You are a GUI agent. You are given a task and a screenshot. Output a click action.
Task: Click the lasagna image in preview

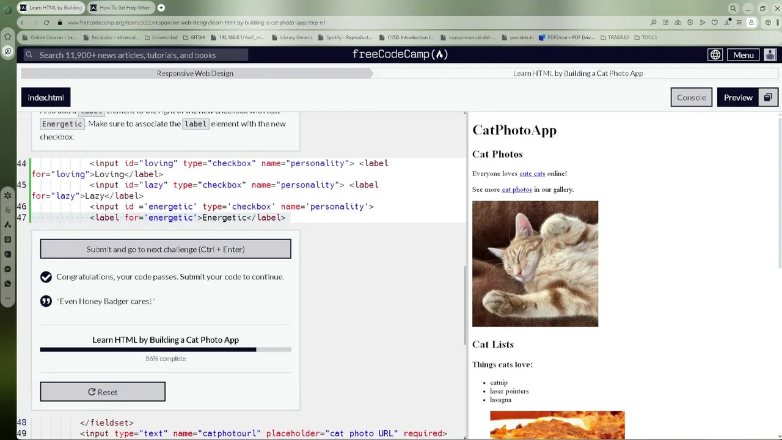click(x=557, y=425)
